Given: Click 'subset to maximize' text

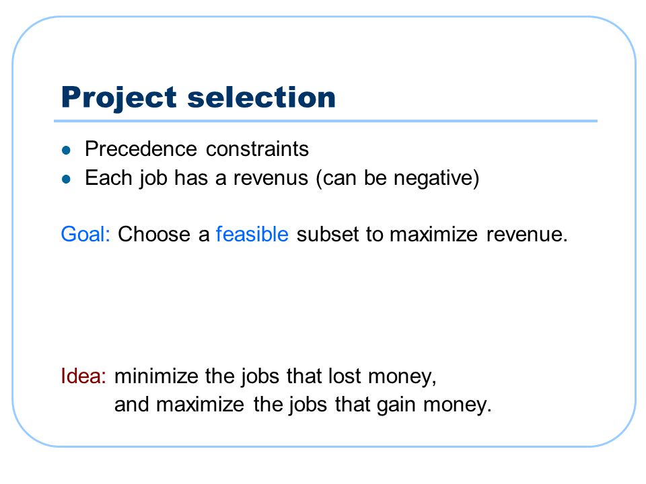Looking at the screenshot, I should click(388, 234).
